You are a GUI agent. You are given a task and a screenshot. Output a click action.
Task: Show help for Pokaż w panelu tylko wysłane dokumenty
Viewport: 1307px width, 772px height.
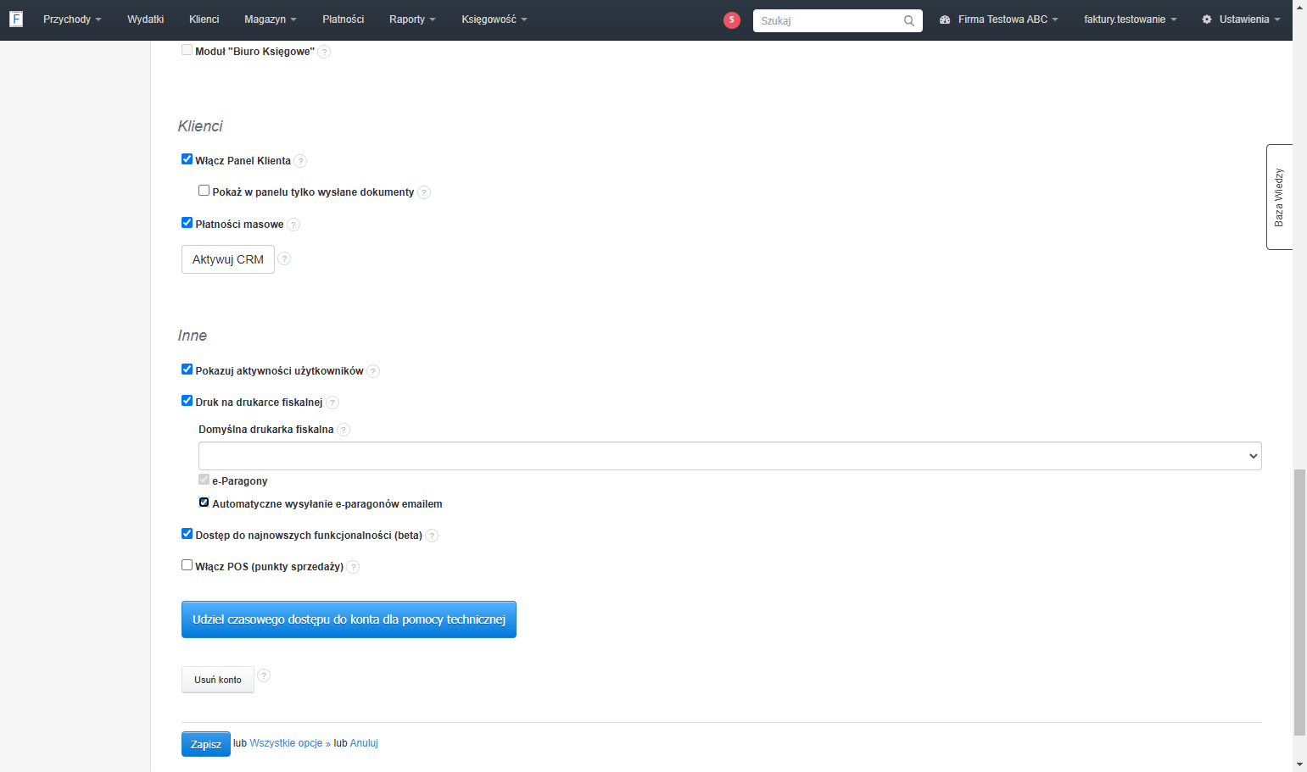coord(424,192)
